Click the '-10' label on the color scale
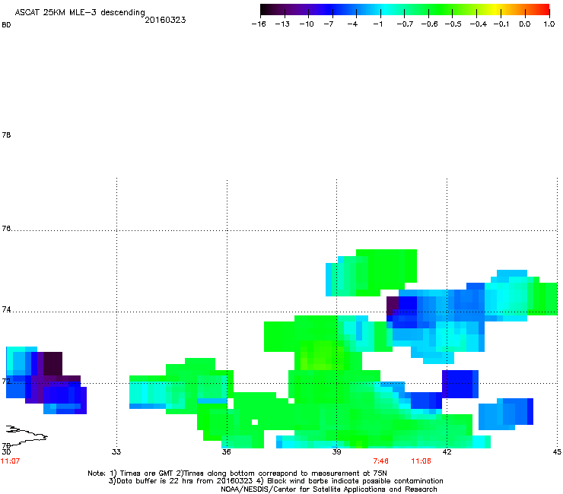 pos(307,24)
